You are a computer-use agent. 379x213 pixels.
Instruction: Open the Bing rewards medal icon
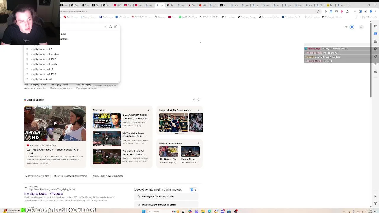tap(352, 27)
